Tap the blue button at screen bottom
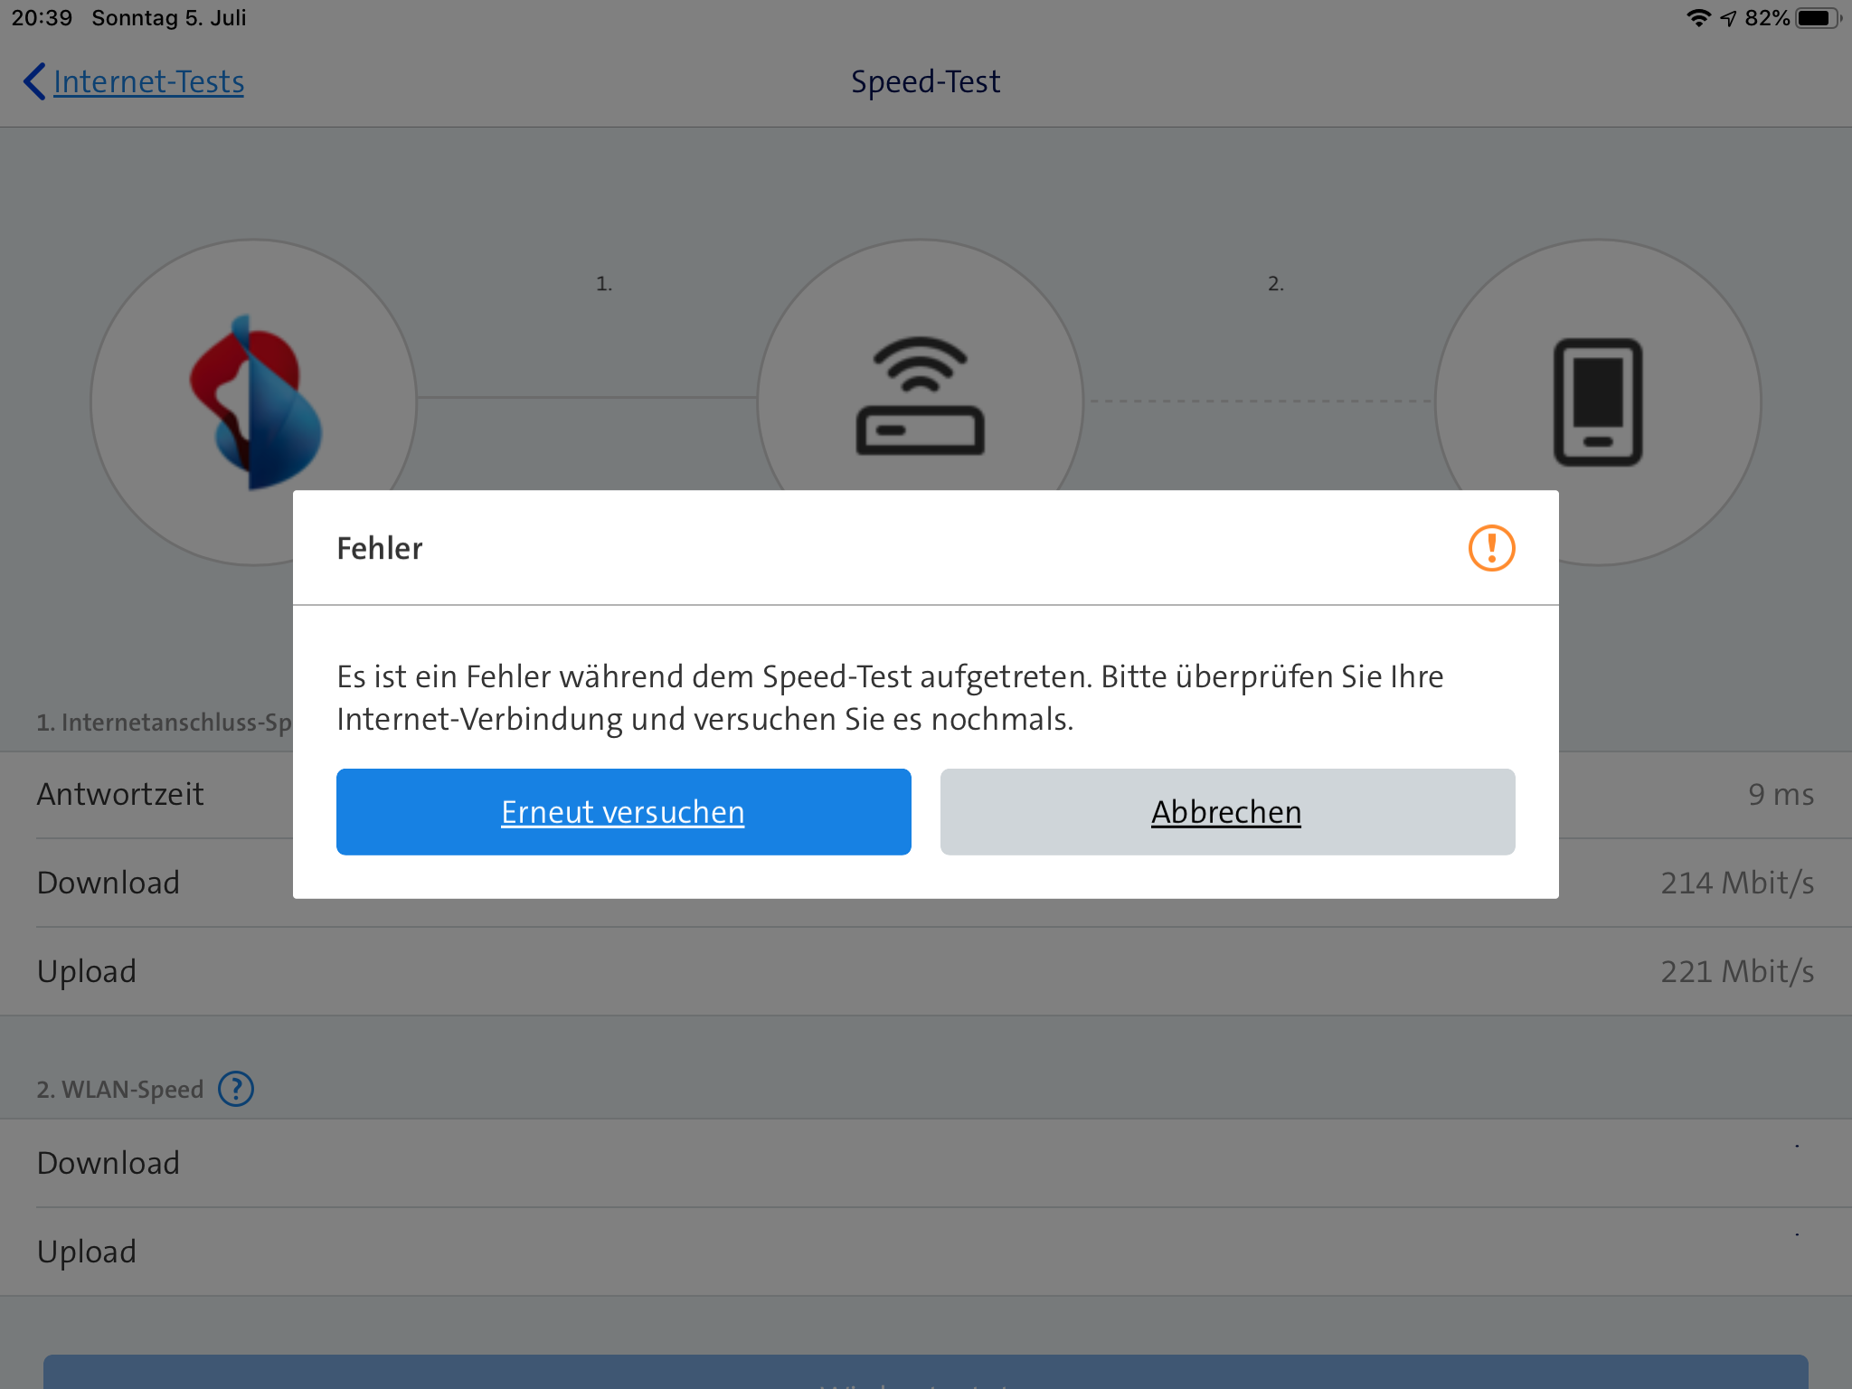The width and height of the screenshot is (1852, 1389). 926,1373
